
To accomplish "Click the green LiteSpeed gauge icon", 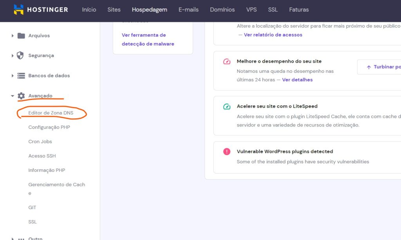I will click(x=227, y=106).
